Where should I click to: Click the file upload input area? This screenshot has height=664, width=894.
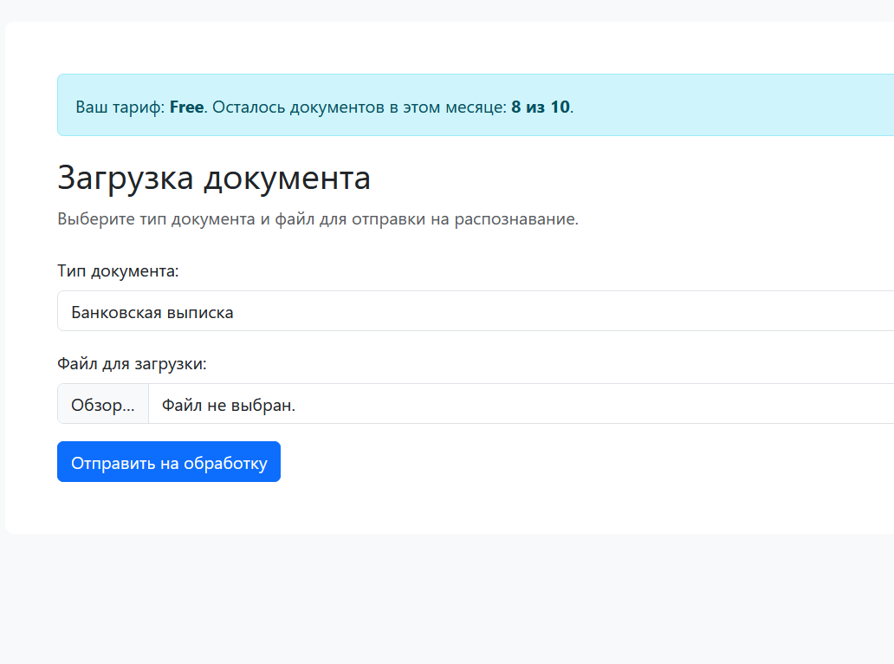347,403
